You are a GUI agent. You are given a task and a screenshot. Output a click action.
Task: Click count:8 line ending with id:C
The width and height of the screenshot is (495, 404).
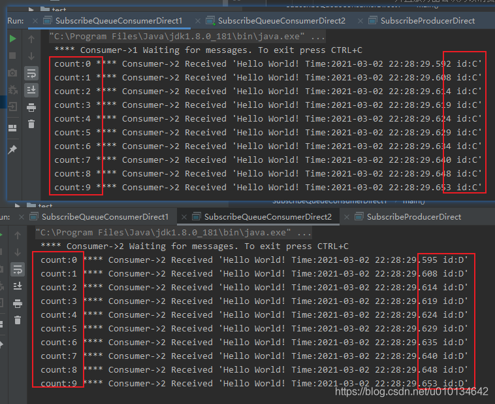pyautogui.click(x=268, y=174)
